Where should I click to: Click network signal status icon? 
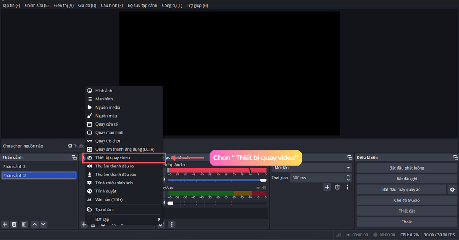pyautogui.click(x=338, y=235)
